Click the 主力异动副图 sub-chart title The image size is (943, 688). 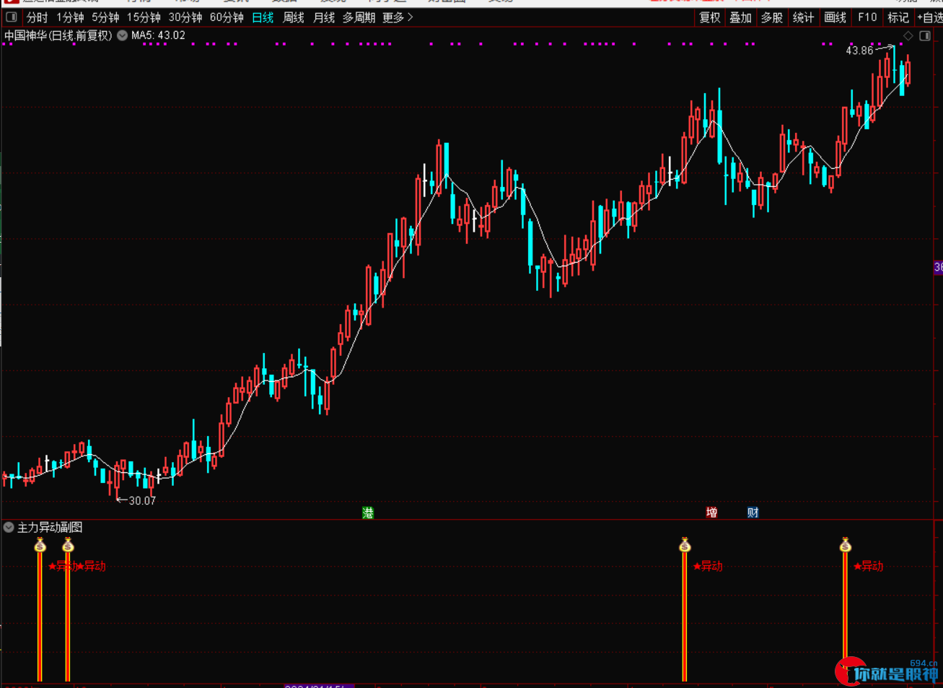coord(50,528)
